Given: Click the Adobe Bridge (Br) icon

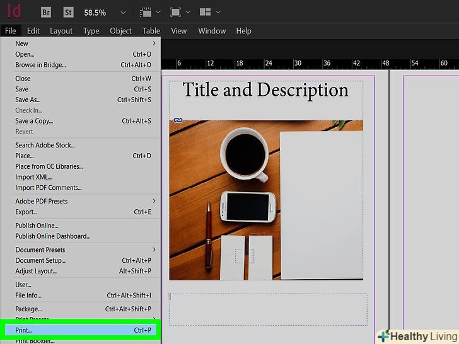Looking at the screenshot, I should click(46, 12).
